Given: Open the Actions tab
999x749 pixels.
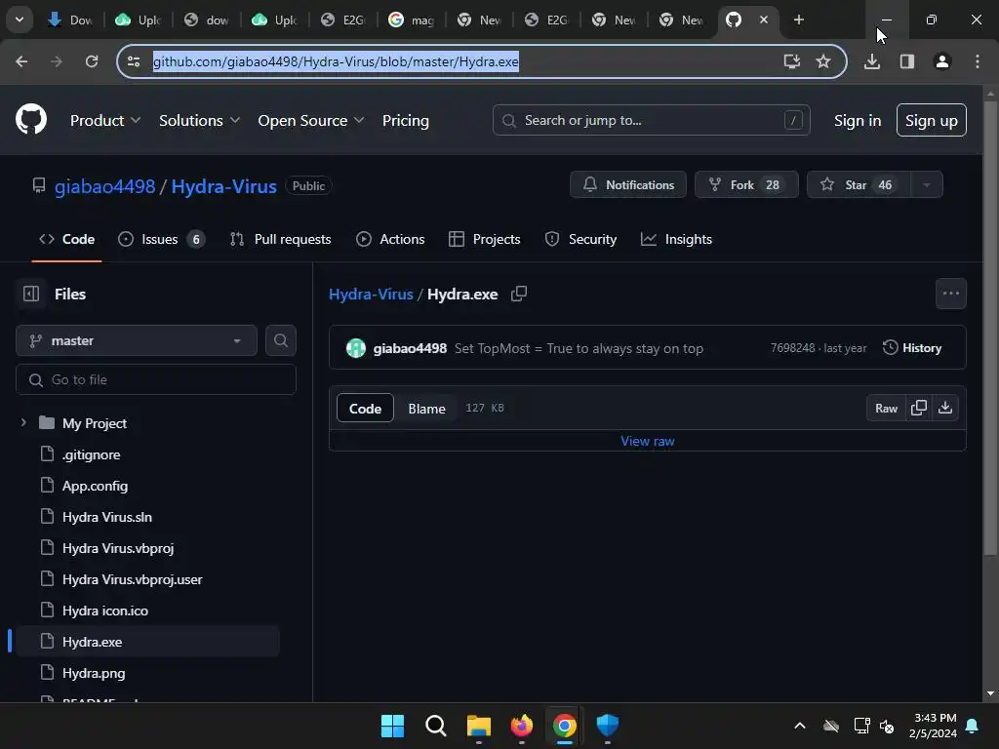Looking at the screenshot, I should coord(390,240).
